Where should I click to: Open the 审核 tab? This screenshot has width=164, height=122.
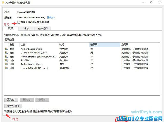27,28
